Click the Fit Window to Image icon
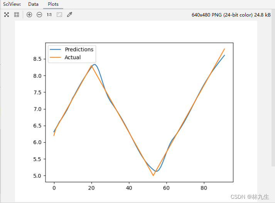The height and width of the screenshot is (203, 275). click(59, 15)
